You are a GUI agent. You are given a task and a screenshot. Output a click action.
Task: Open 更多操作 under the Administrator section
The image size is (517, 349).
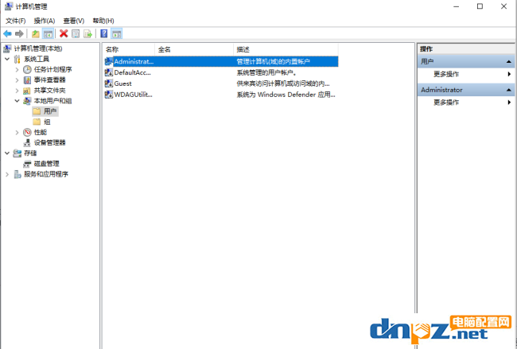coord(446,103)
